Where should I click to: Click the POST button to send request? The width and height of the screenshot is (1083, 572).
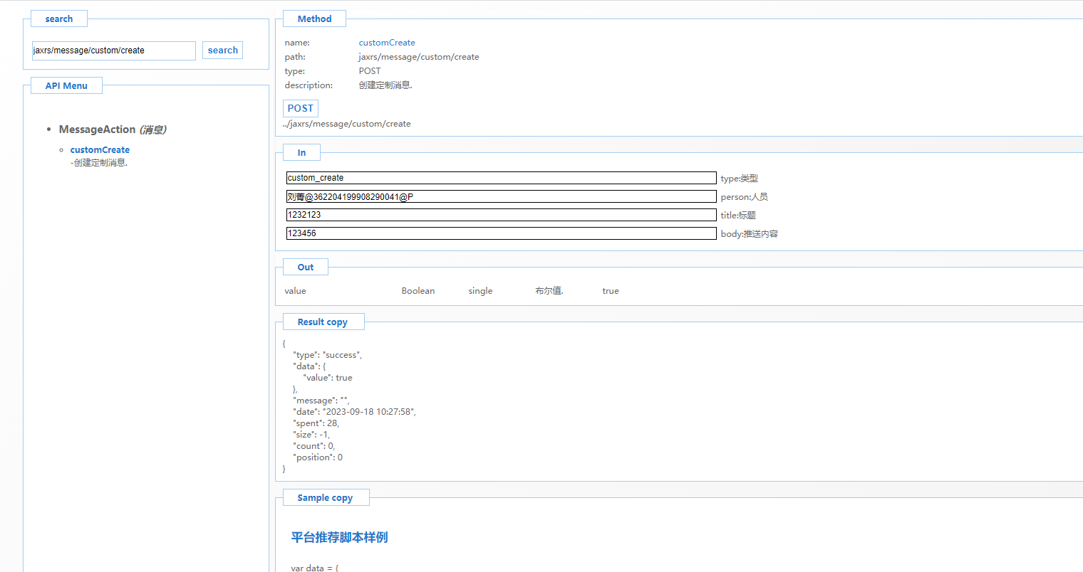coord(301,108)
